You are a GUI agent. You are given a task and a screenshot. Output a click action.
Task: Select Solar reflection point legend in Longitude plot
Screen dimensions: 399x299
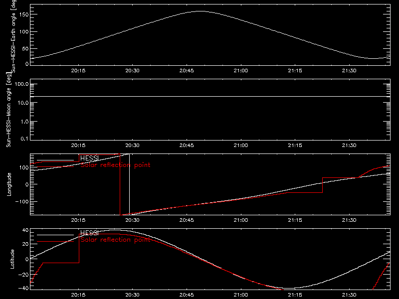[x=116, y=165]
